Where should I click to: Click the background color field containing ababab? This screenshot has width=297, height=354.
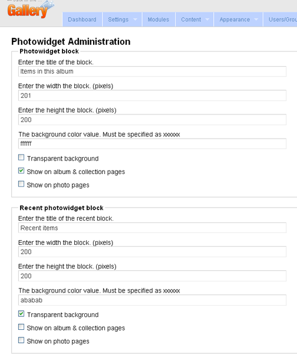(152, 300)
